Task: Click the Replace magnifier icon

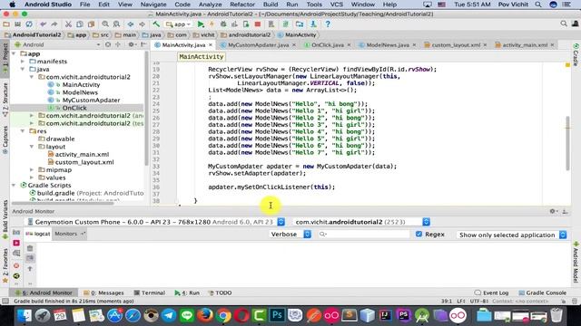Action: click(116, 24)
